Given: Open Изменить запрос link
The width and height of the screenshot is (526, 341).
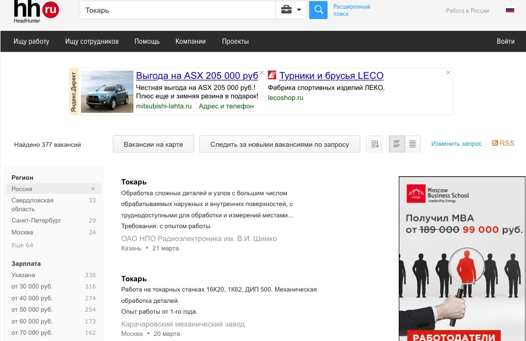Looking at the screenshot, I should (456, 144).
